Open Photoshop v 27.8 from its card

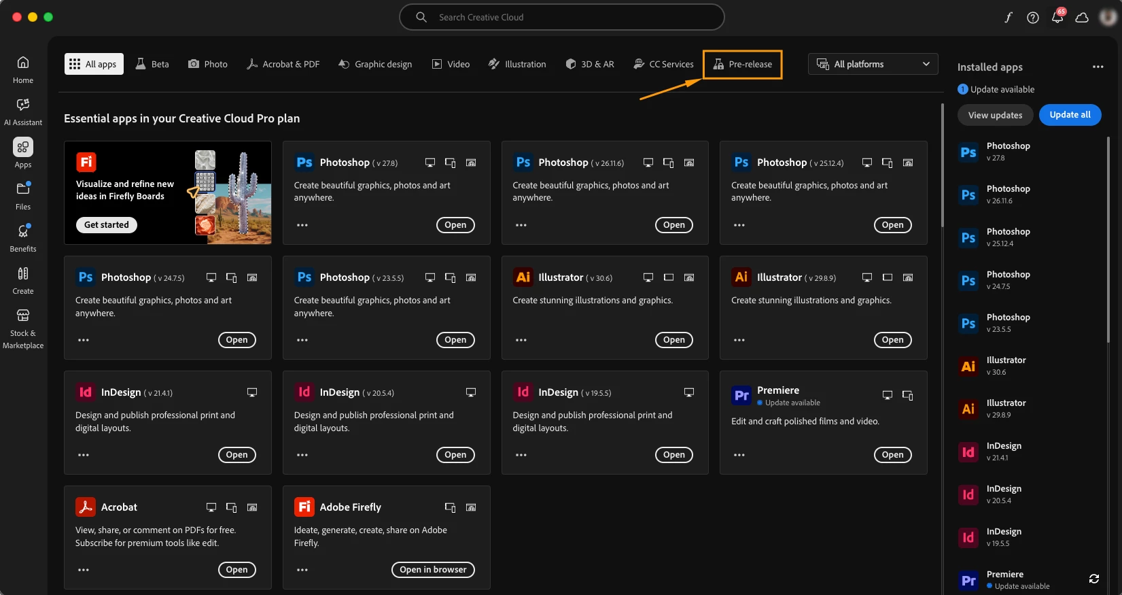455,225
